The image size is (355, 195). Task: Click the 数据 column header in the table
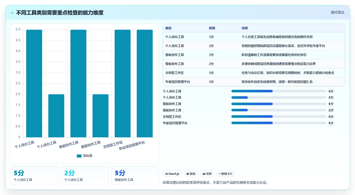[x=212, y=28]
